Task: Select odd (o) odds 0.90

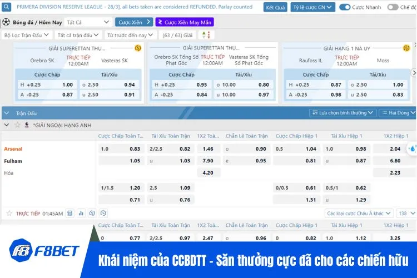Action: [x=246, y=148]
